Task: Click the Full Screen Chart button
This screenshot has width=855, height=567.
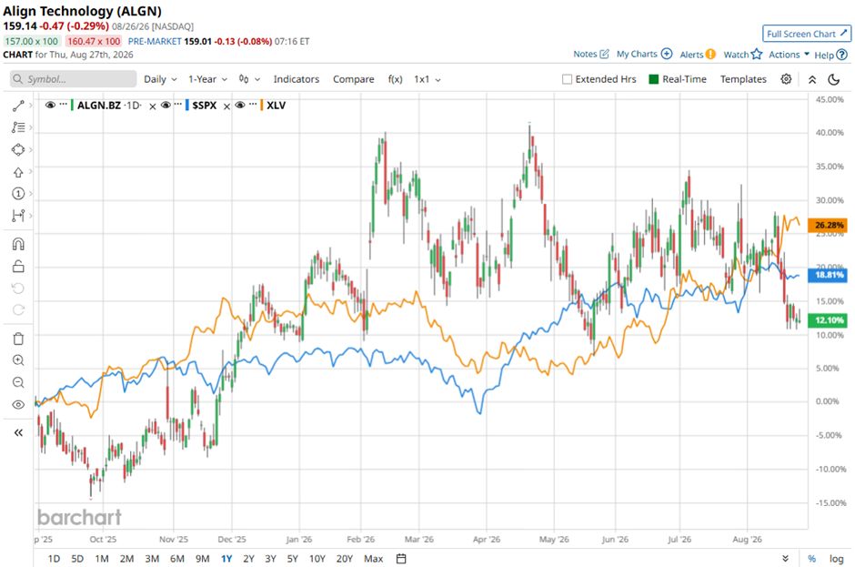Action: tap(807, 34)
